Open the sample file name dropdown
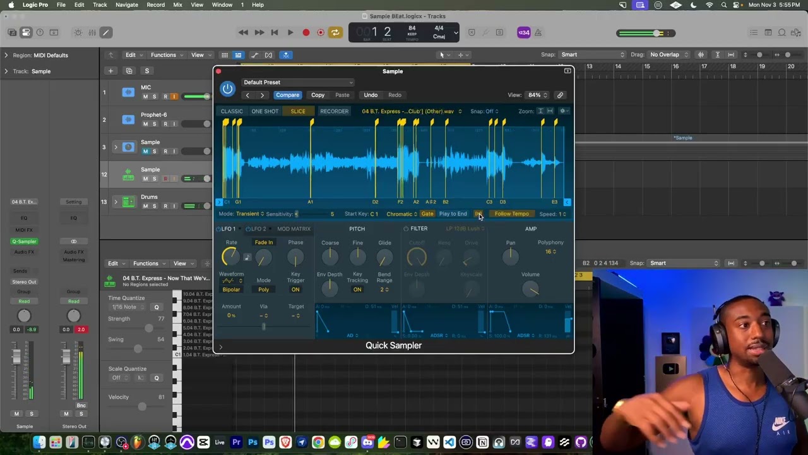Viewport: 808px width, 455px height. (x=411, y=111)
